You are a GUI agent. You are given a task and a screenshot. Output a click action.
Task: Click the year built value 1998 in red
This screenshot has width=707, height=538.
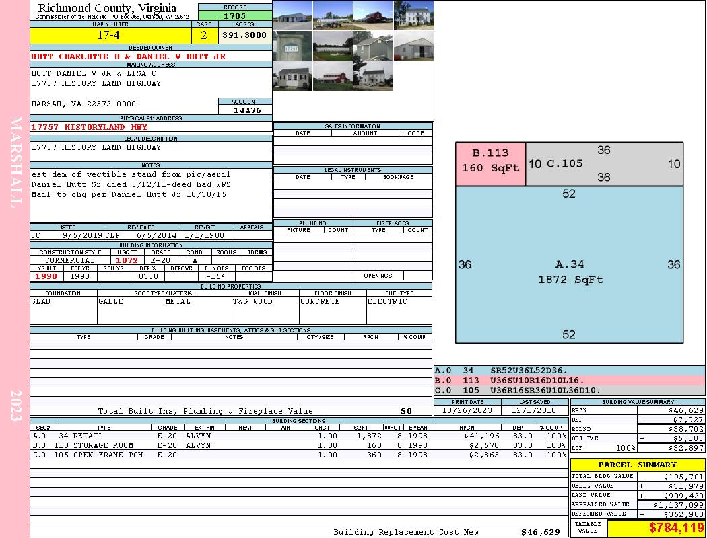tap(46, 276)
